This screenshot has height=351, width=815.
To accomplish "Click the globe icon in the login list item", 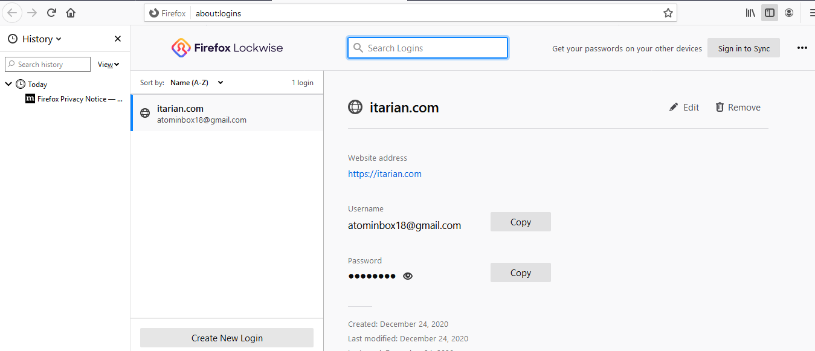I will tap(145, 113).
